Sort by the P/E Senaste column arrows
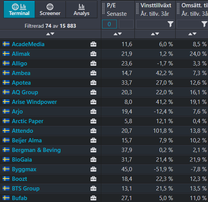Viewport: 208px width, 202px height. coord(117,34)
